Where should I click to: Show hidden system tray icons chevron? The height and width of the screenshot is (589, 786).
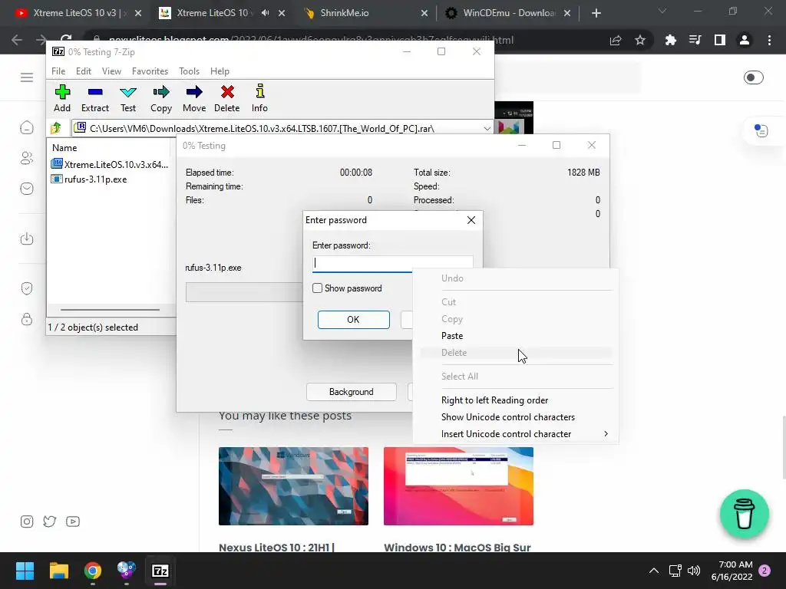[x=654, y=571]
